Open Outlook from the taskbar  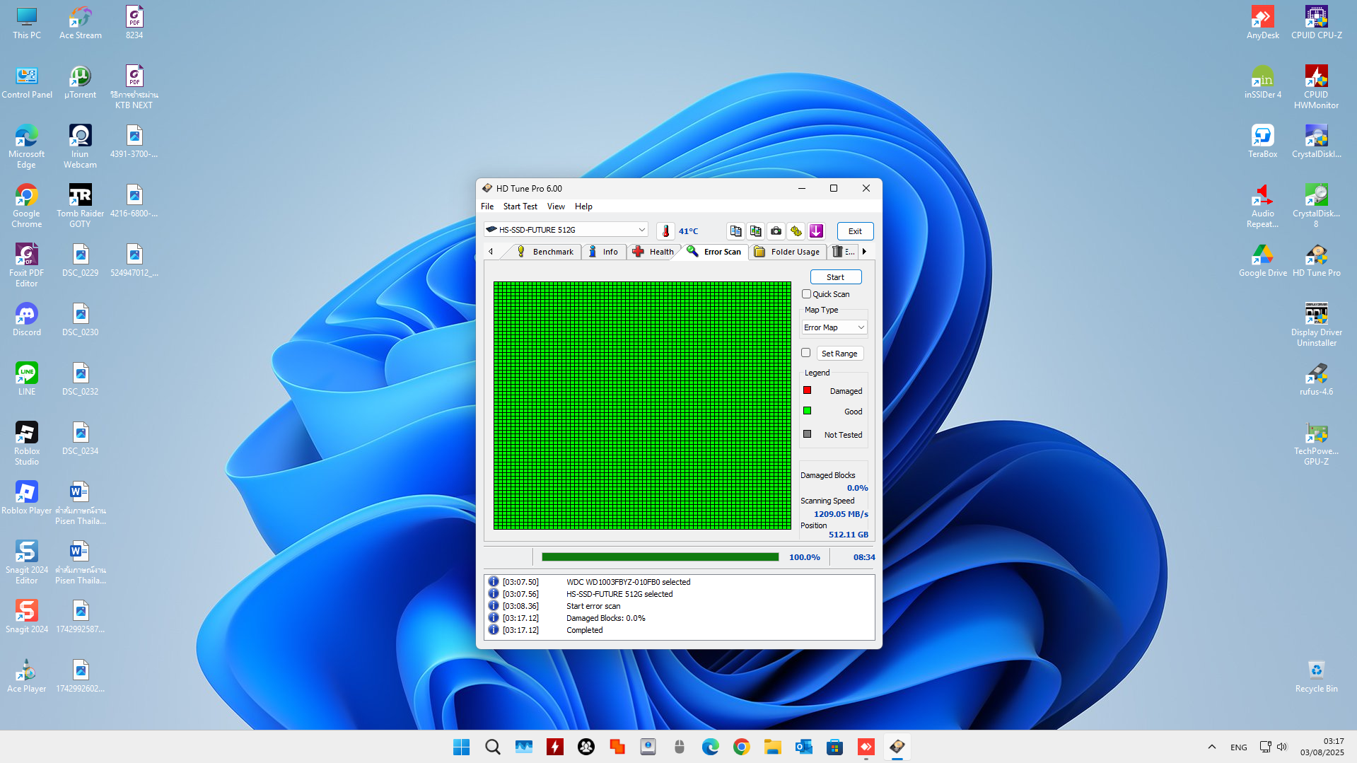click(x=803, y=747)
